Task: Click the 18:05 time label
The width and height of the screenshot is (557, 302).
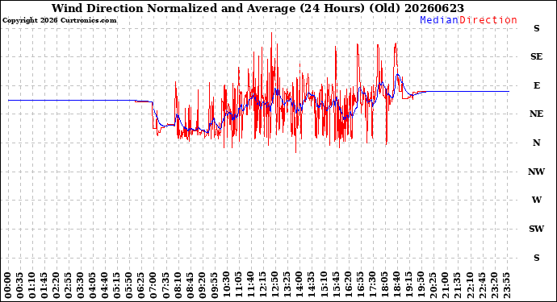Action: [x=384, y=286]
